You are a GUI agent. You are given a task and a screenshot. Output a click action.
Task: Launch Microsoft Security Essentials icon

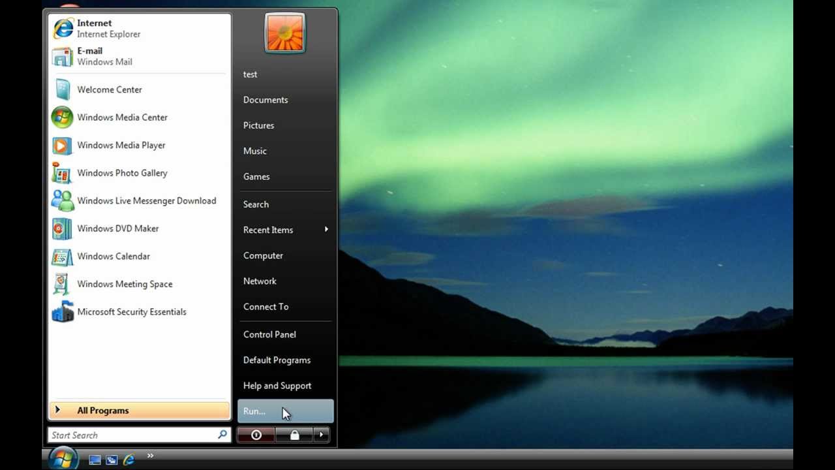63,311
